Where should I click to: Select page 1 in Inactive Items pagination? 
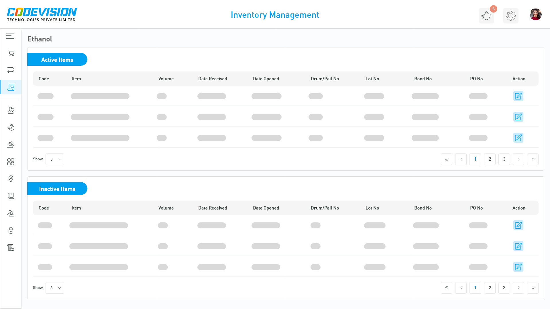475,288
